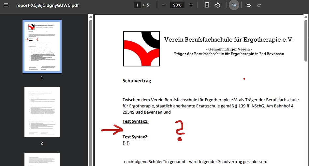Undo the last annotation
Image resolution: width=309 pixels, height=166 pixels.
click(249, 5)
